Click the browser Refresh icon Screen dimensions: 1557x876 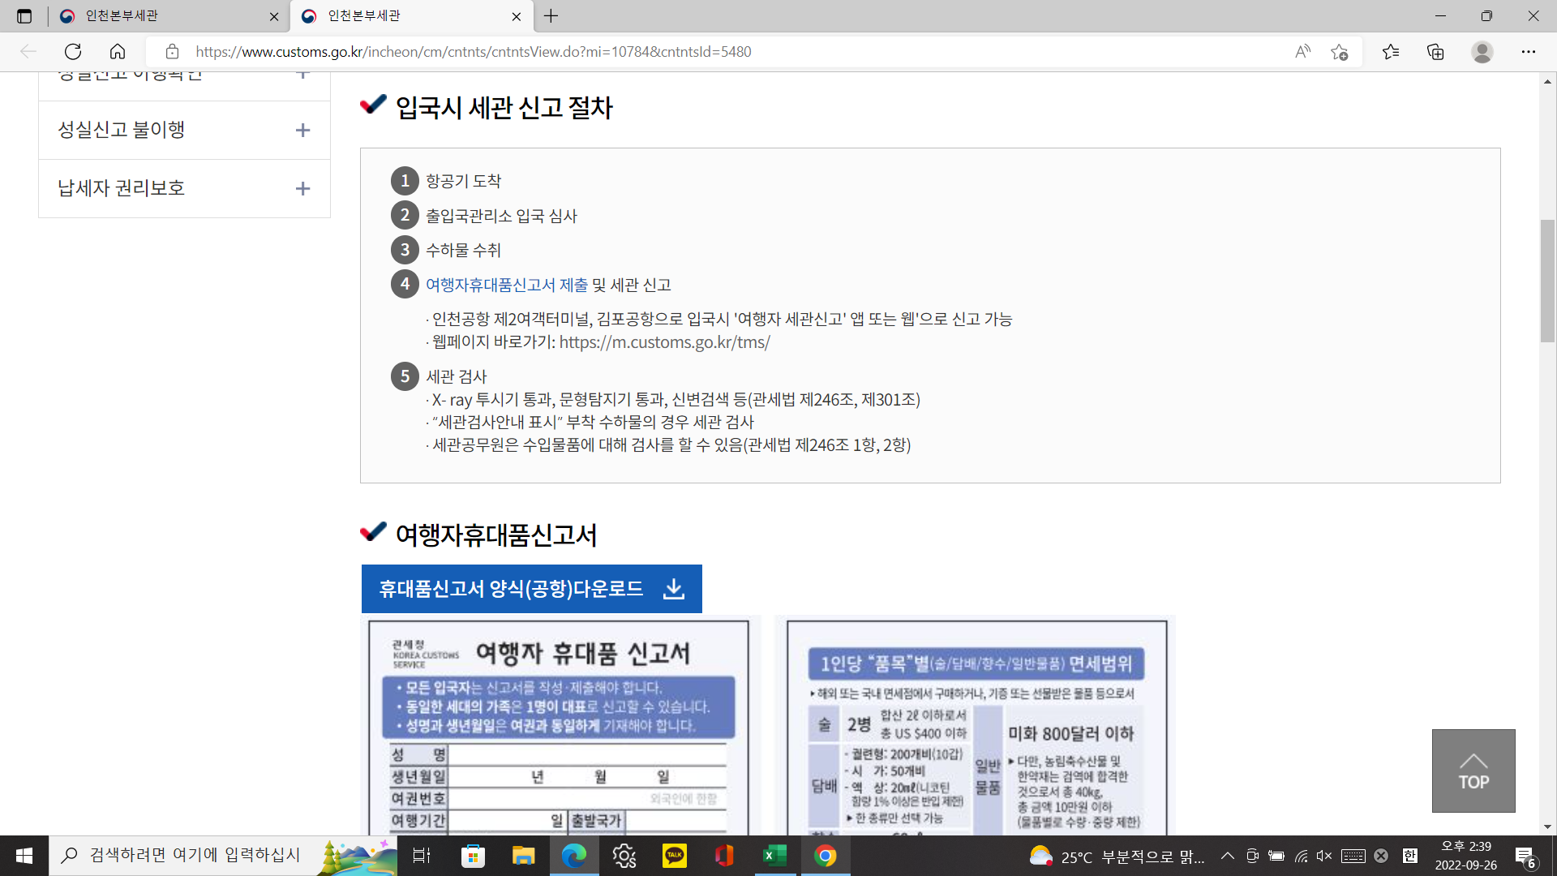(x=73, y=52)
